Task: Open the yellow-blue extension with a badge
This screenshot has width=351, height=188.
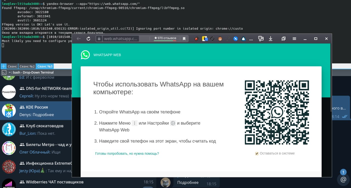Action: click(x=205, y=39)
